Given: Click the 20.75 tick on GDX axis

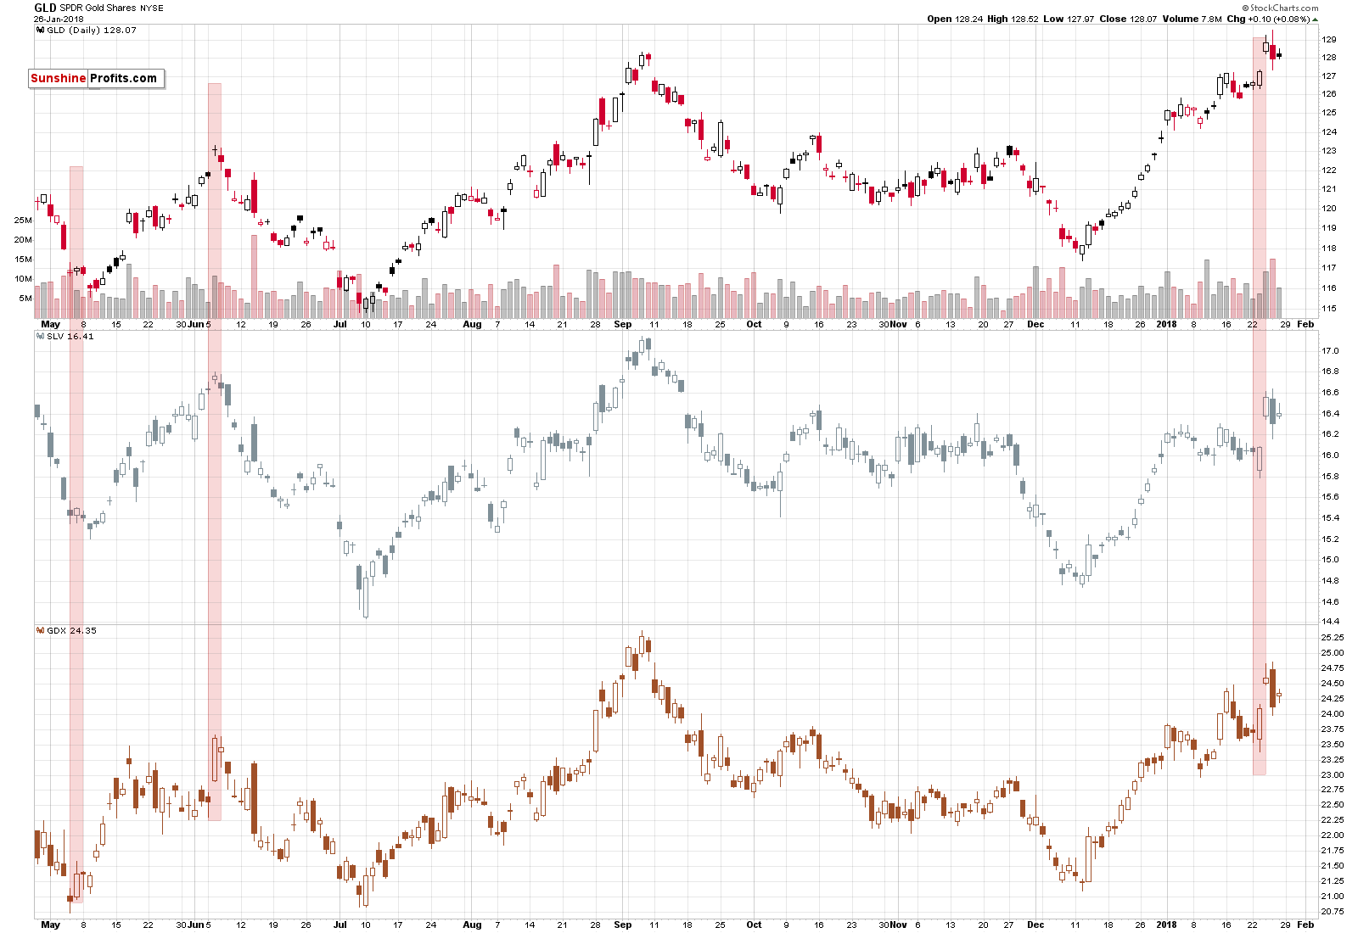Looking at the screenshot, I should [x=1333, y=912].
